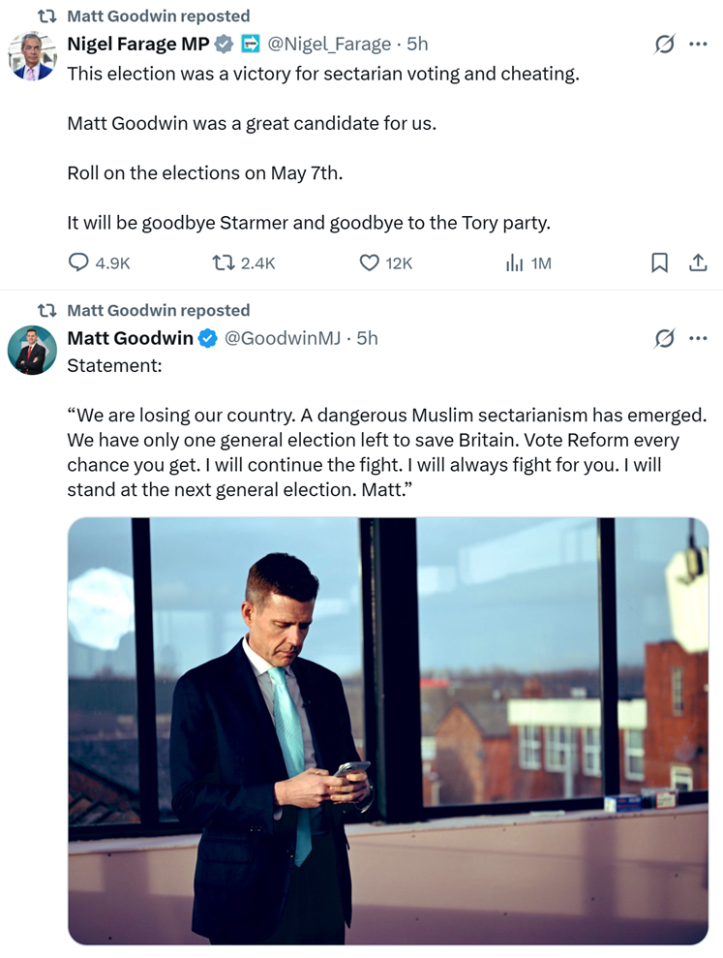The height and width of the screenshot is (958, 723).
Task: Click the Matt Goodwin display name
Action: click(130, 338)
